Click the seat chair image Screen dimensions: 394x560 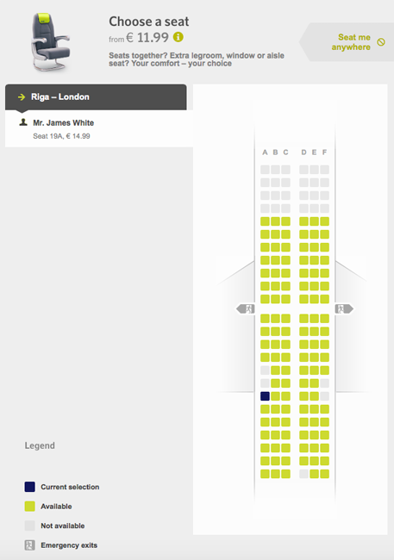[50, 42]
